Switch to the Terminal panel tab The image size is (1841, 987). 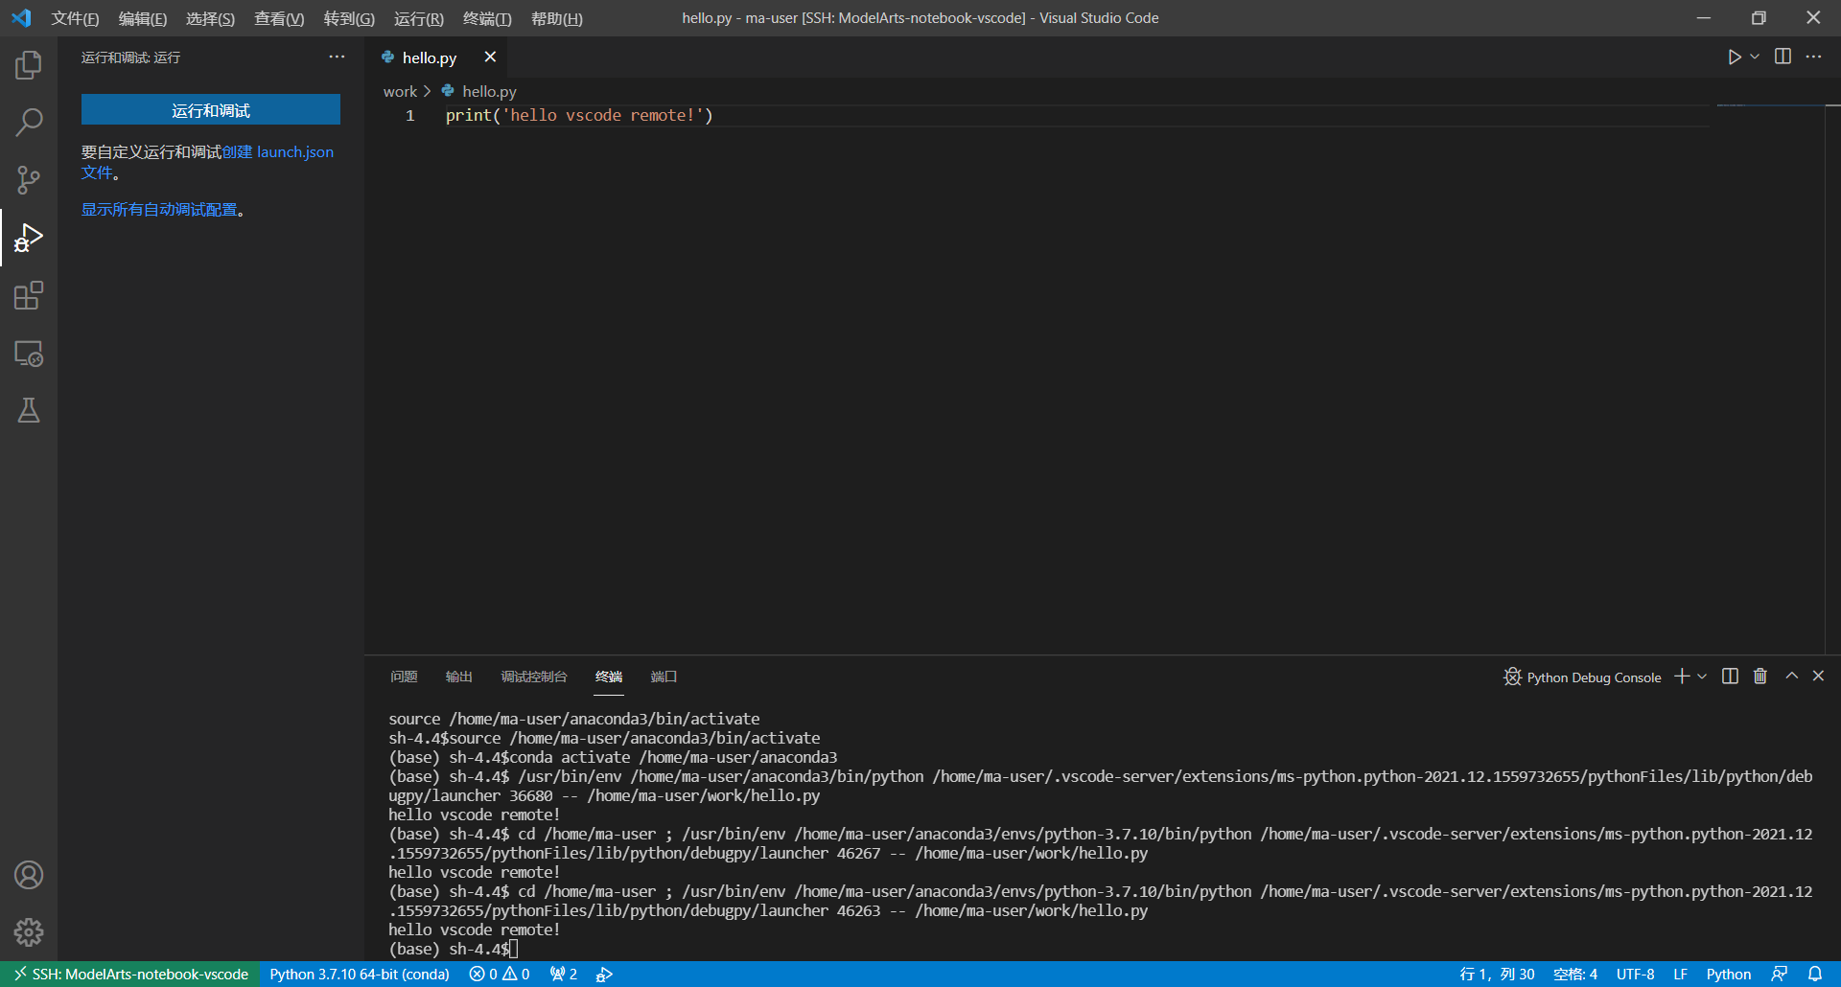pos(609,677)
